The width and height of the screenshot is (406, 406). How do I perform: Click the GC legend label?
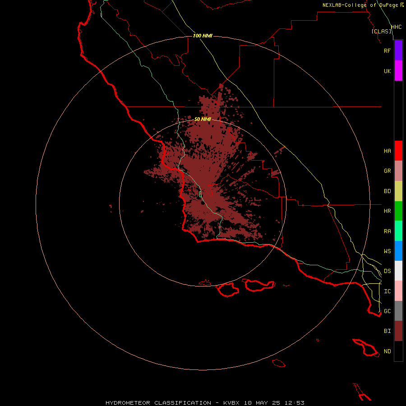387,311
